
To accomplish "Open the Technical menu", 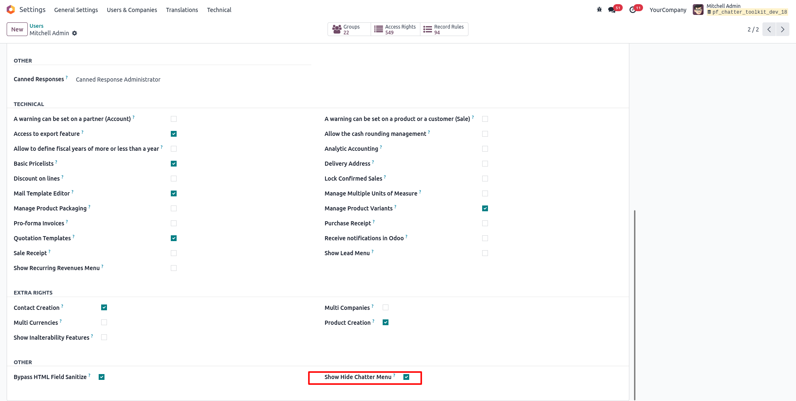I will coord(219,10).
